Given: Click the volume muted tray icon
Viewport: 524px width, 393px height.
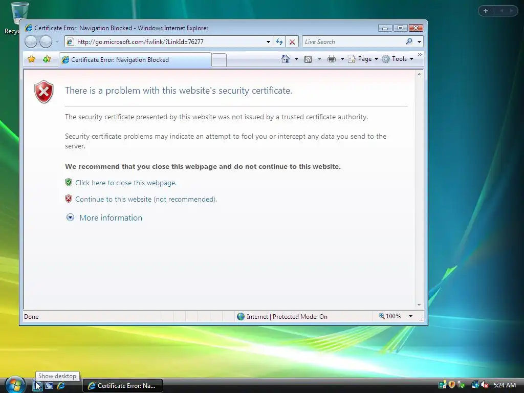Looking at the screenshot, I should (x=485, y=385).
